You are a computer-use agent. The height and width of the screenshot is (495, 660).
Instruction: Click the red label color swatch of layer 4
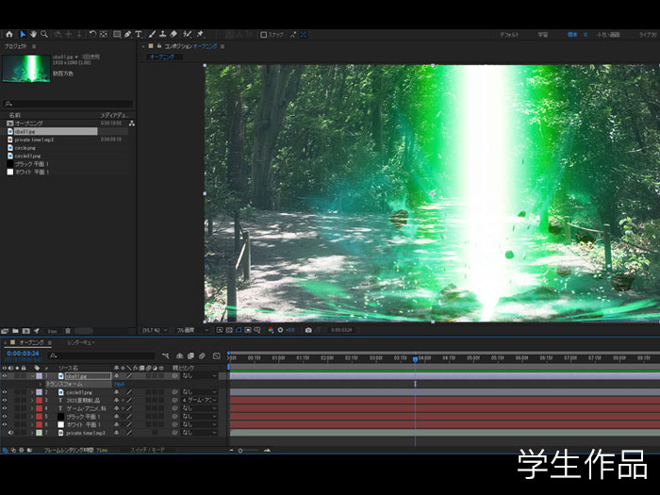click(x=39, y=408)
